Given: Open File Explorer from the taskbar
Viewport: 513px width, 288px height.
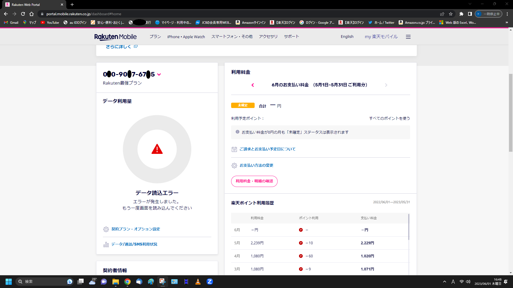Looking at the screenshot, I should point(115,282).
